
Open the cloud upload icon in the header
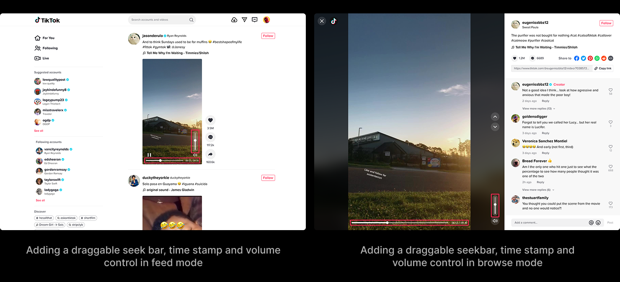pyautogui.click(x=234, y=20)
